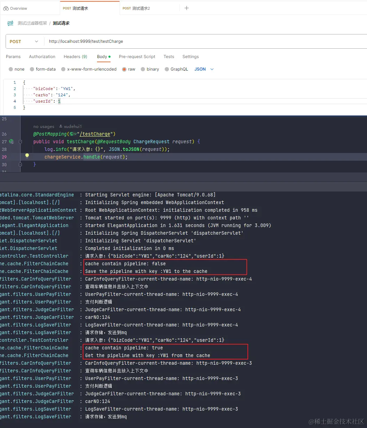Image resolution: width=367 pixels, height=428 pixels.
Task: Open the JSON format dropdown
Action: 204,69
